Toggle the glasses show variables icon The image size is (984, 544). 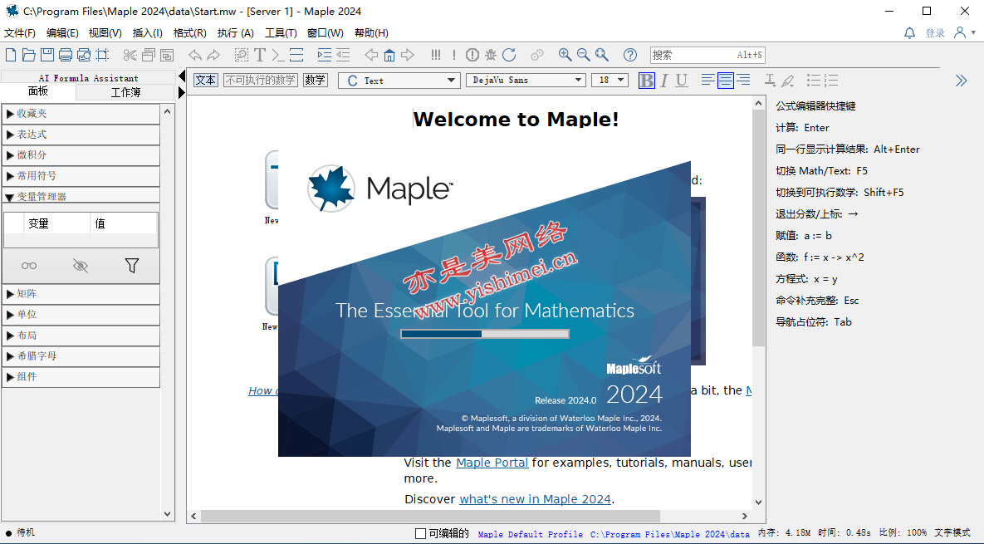coord(29,266)
